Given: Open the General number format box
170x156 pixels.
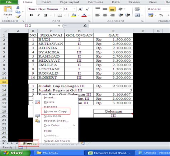Looking at the screenshot, I should click(158, 9).
